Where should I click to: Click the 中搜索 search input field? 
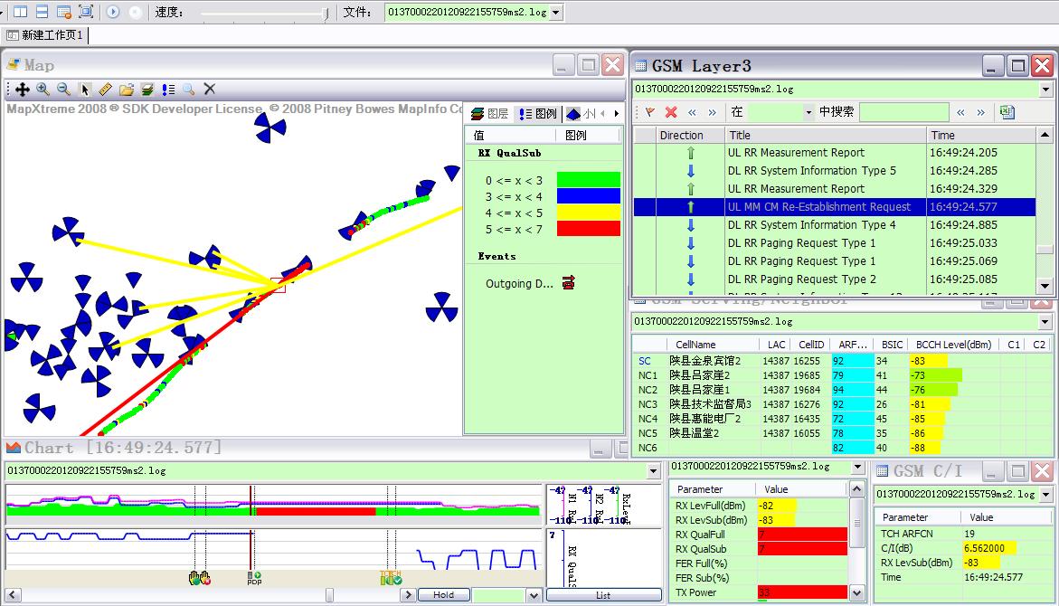tap(903, 112)
